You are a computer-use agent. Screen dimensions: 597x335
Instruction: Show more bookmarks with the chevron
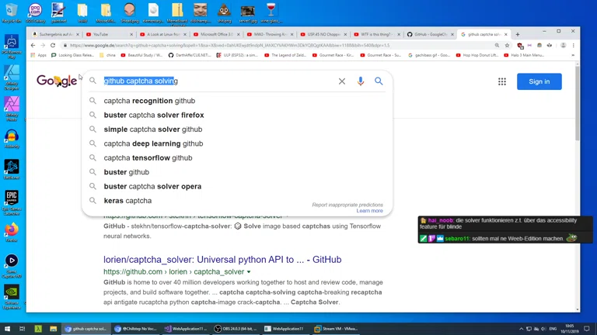[x=573, y=55]
